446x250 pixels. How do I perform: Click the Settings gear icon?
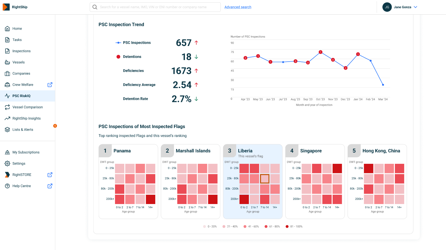(7, 163)
